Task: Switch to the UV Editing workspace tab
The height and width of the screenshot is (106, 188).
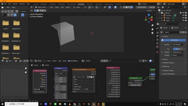Action: tap(61, 4)
